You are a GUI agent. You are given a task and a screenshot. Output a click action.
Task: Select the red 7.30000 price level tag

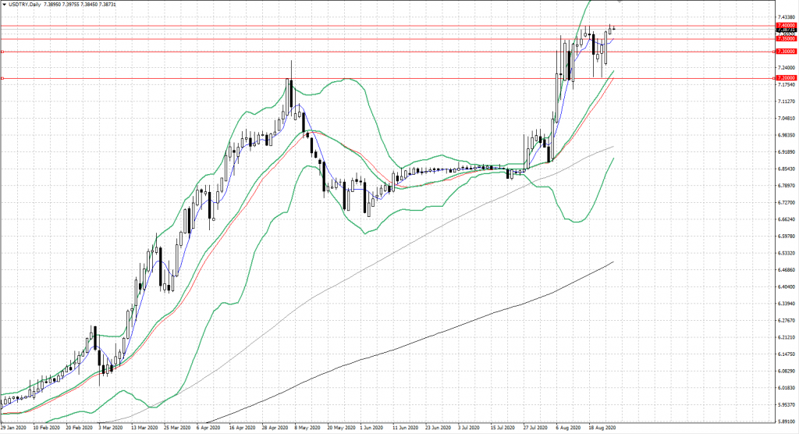coord(786,52)
